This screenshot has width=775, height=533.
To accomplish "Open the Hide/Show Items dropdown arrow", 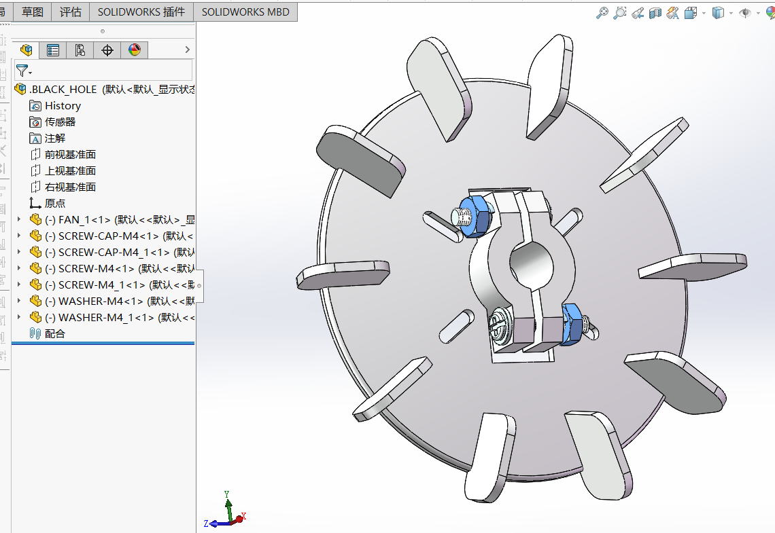I will click(758, 14).
